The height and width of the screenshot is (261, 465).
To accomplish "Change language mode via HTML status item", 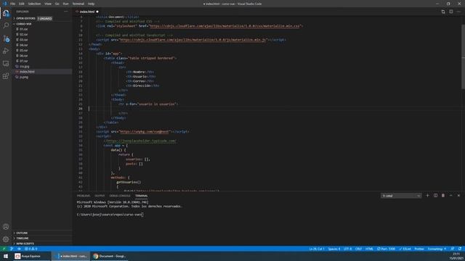I will pyautogui.click(x=369, y=249).
